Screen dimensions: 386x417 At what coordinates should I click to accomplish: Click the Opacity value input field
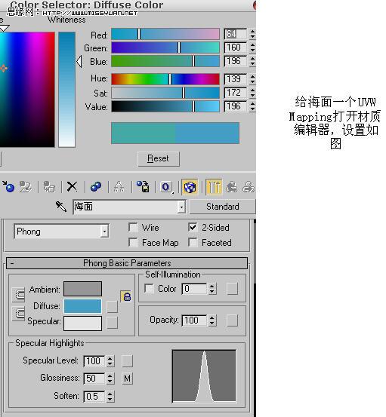[195, 320]
